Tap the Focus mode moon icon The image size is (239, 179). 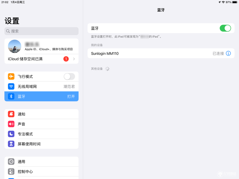click(11, 134)
